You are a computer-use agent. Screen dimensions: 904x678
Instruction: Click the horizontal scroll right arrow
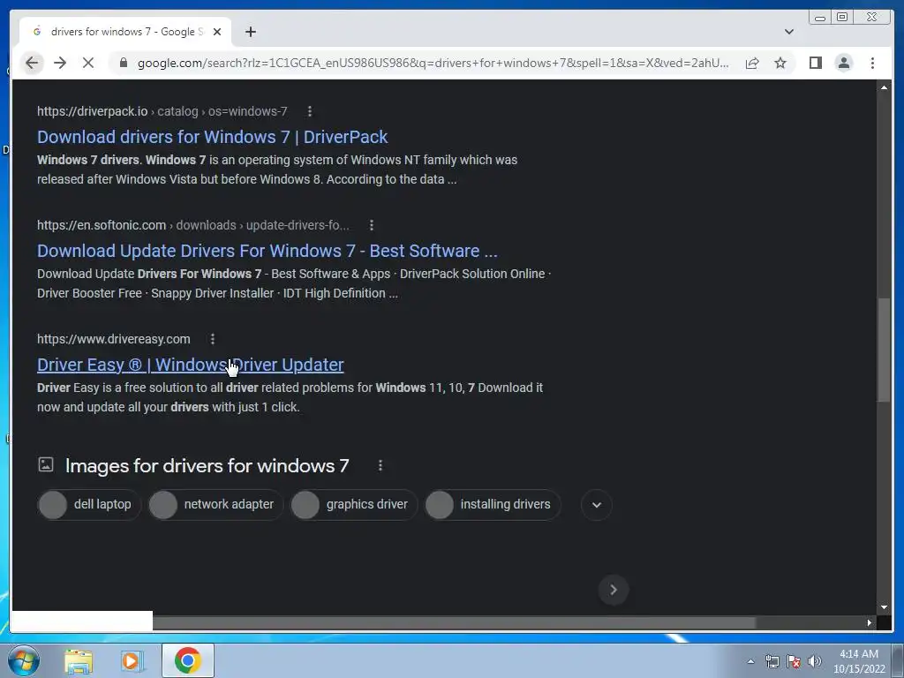[x=869, y=622]
